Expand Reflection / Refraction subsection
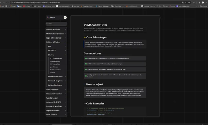208x125 pixels. point(57,76)
